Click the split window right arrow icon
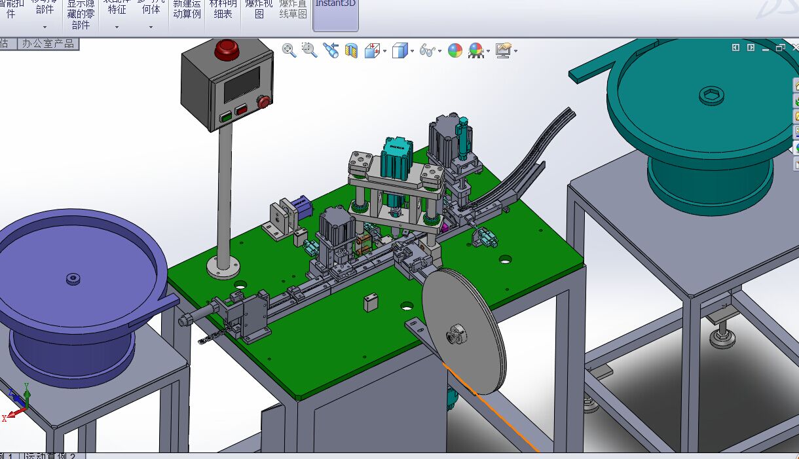The height and width of the screenshot is (459, 799). 751,48
